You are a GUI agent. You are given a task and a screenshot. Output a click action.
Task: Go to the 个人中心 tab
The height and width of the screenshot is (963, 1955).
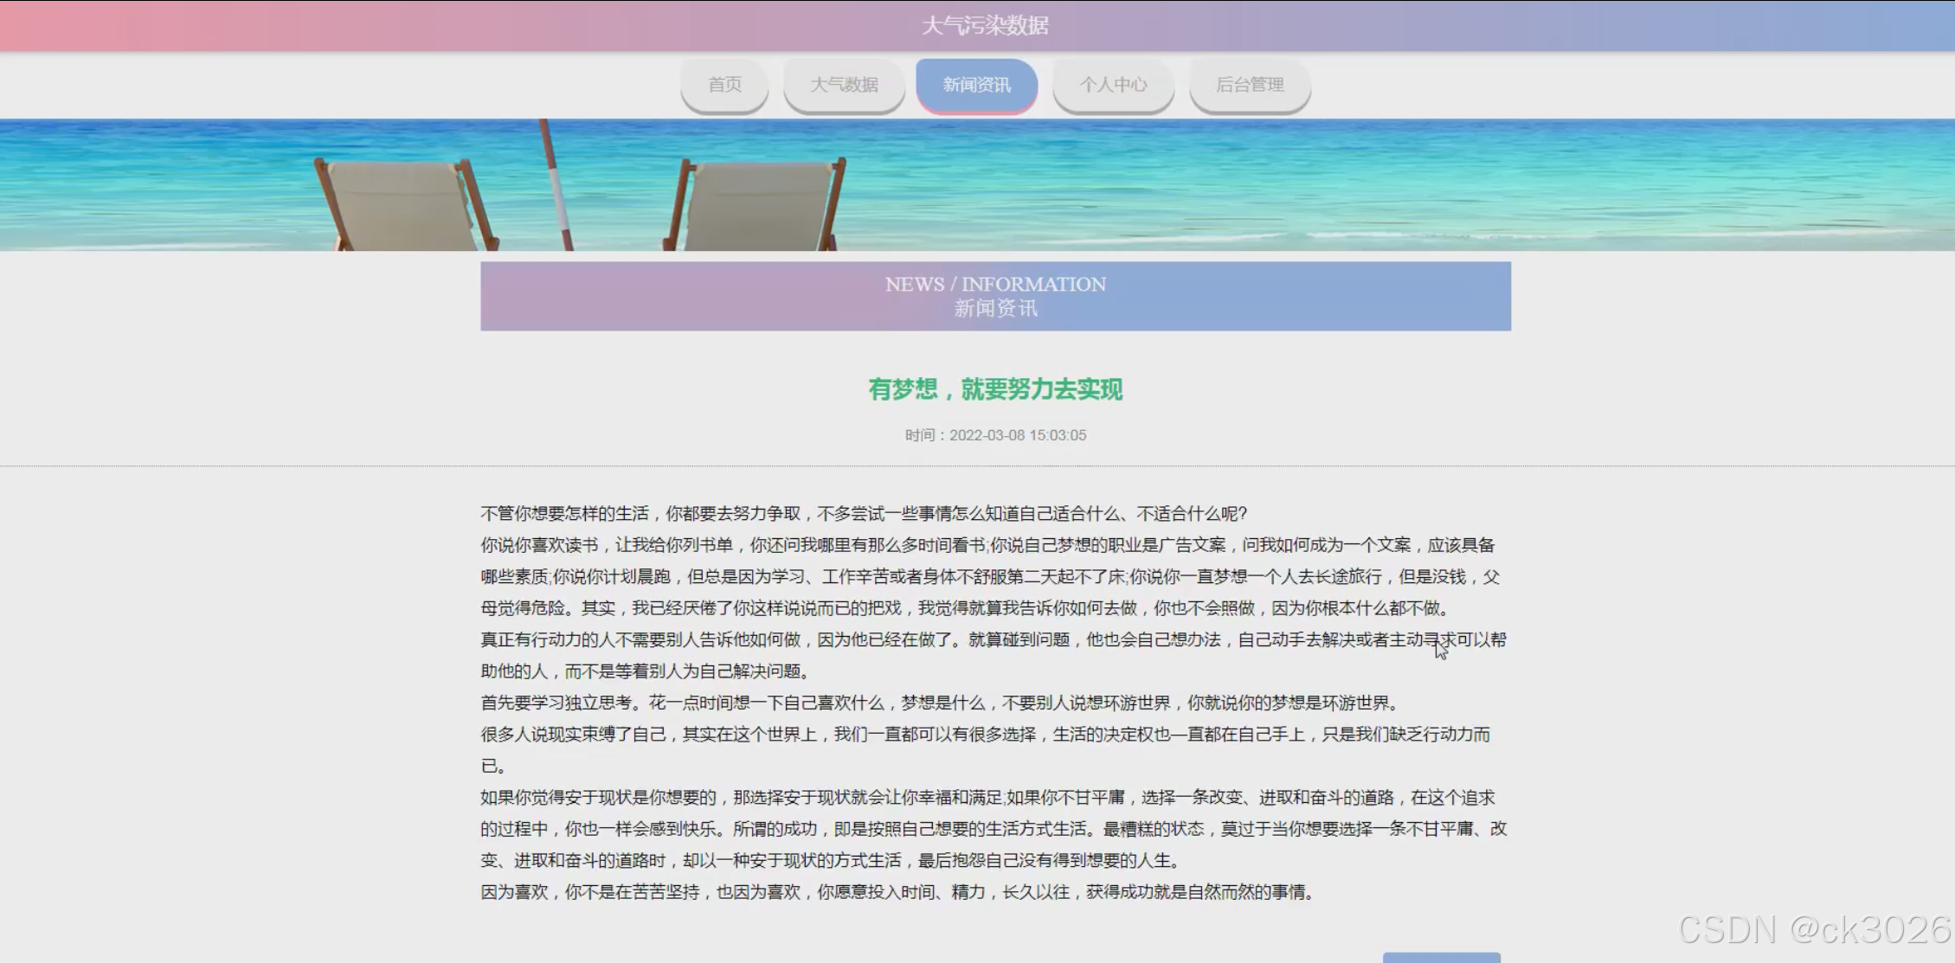1113,85
